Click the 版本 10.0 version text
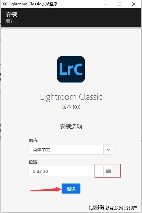The width and height of the screenshot is (142, 213). pyautogui.click(x=71, y=107)
